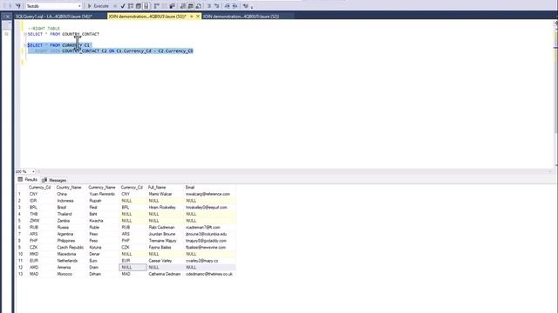Toggle include client statistics
This screenshot has width=558, height=313.
click(x=173, y=6)
